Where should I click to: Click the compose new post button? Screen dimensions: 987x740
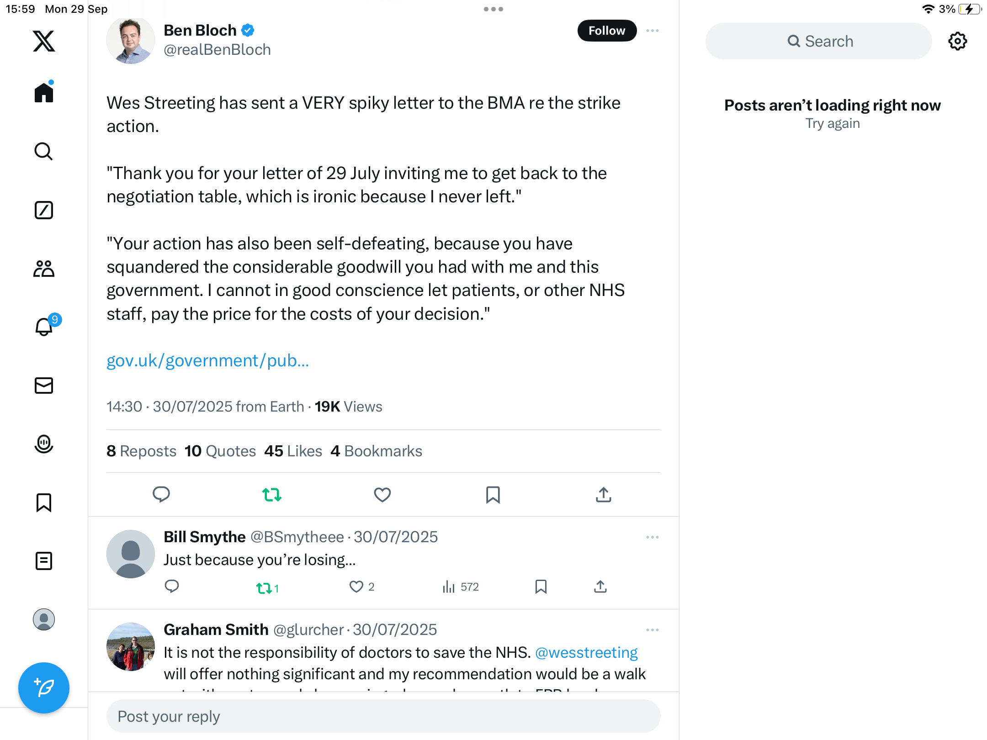tap(44, 688)
